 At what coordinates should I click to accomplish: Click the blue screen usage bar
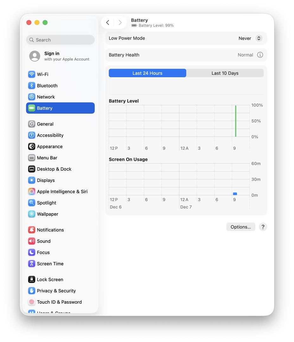(235, 194)
